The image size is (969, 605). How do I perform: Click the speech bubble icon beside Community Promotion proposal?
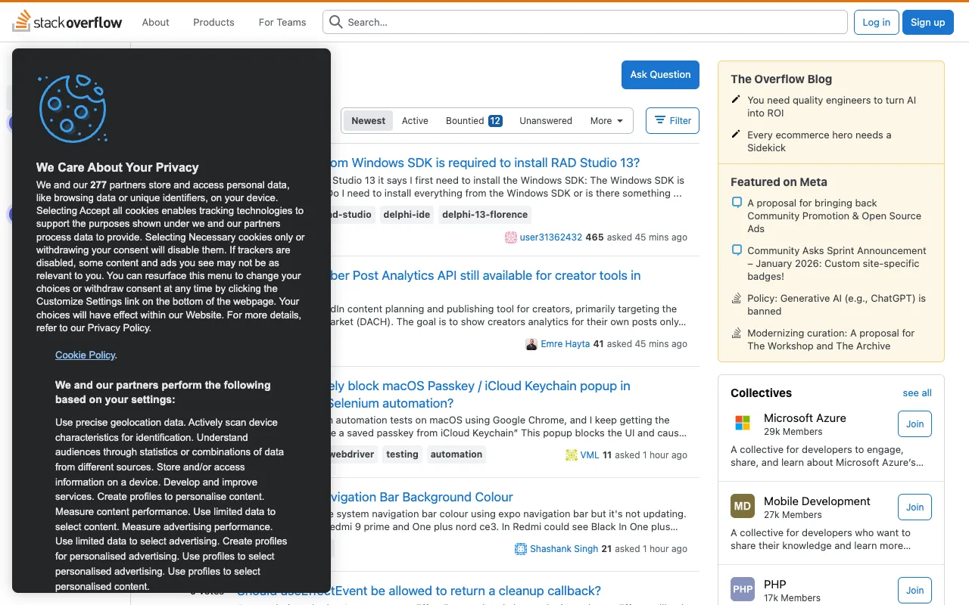click(x=736, y=203)
